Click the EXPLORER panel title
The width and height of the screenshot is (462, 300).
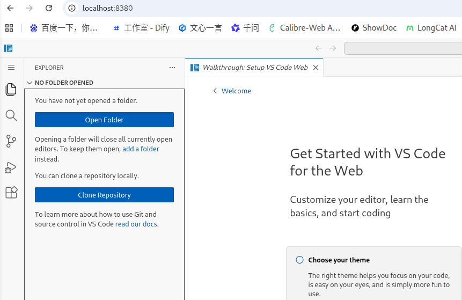[49, 68]
